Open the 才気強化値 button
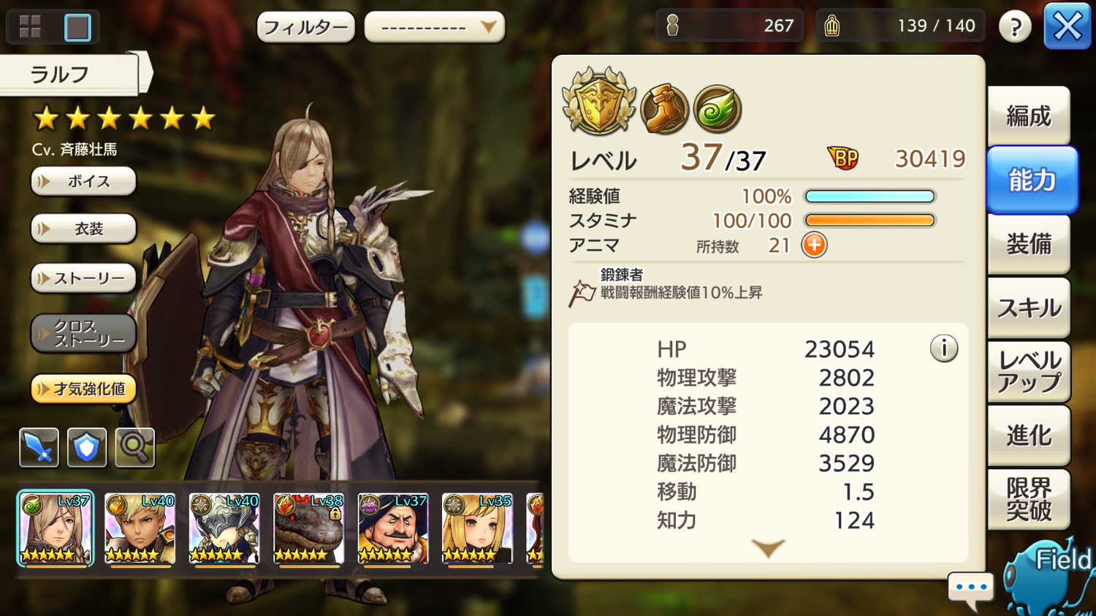 point(83,389)
